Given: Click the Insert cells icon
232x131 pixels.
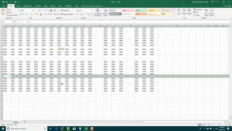Looking at the screenshot, I should pyautogui.click(x=179, y=11).
